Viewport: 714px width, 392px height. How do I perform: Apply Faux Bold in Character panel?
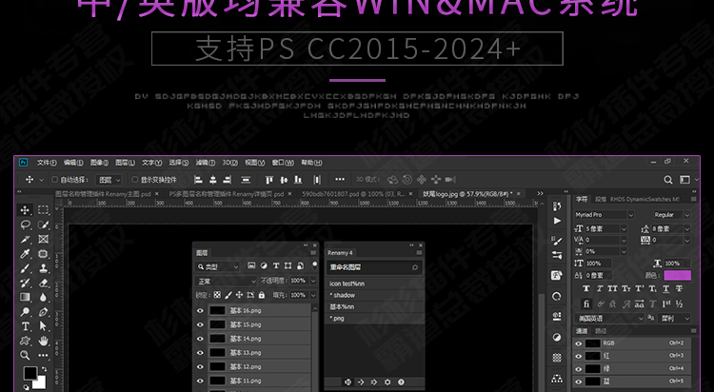click(586, 288)
